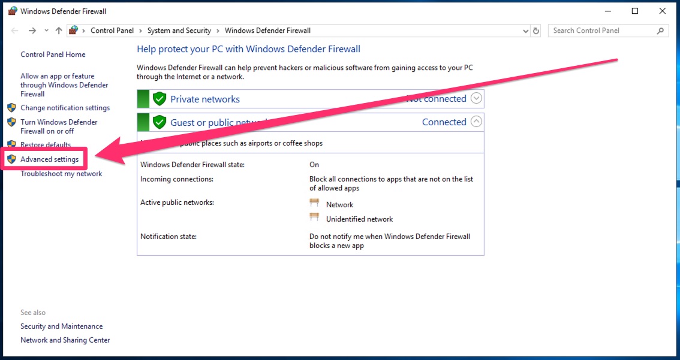680x360 pixels.
Task: Select Control Panel in breadcrumb path
Action: pyautogui.click(x=112, y=31)
